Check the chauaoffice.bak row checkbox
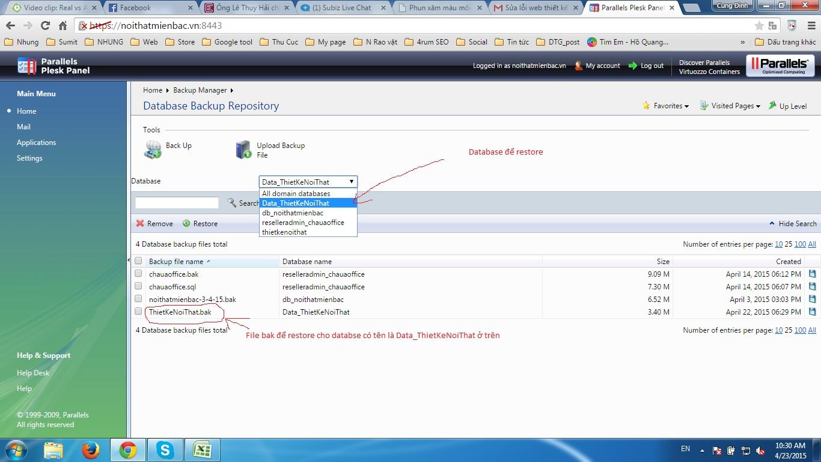The image size is (821, 462). point(138,273)
